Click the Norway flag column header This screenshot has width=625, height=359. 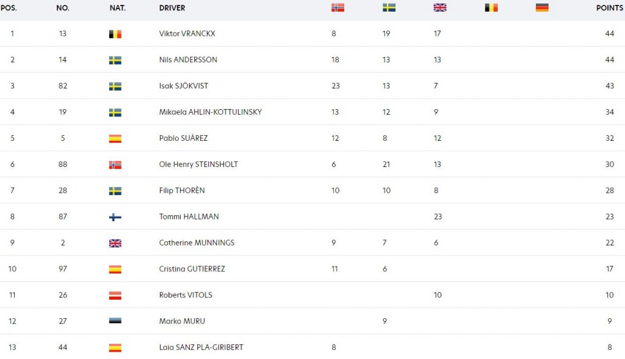tap(338, 7)
